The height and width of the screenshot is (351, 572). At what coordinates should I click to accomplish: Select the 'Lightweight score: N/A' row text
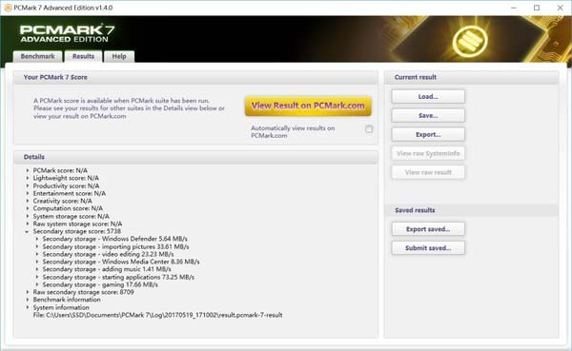pos(66,178)
